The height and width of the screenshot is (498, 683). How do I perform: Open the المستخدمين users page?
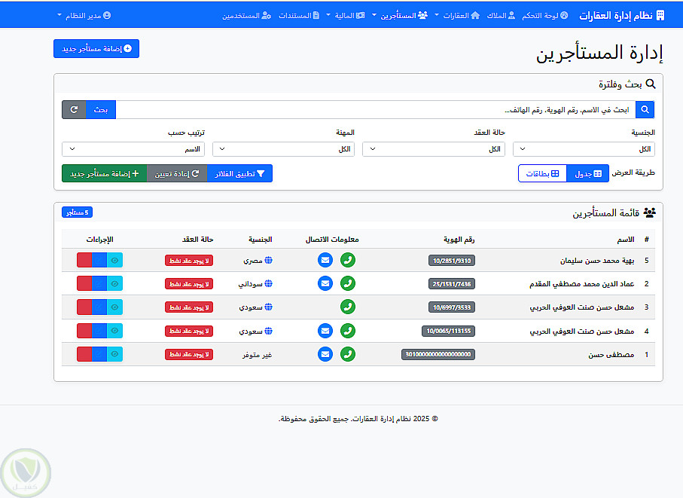[x=246, y=16]
